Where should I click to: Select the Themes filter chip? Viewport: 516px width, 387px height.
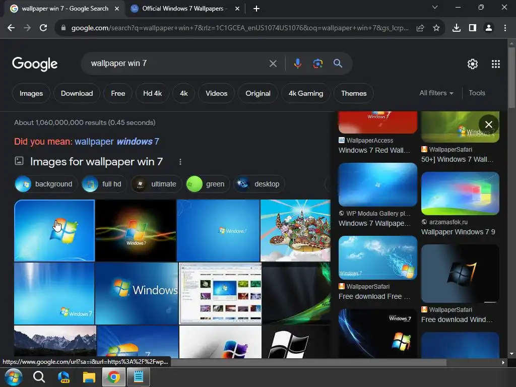coord(354,93)
